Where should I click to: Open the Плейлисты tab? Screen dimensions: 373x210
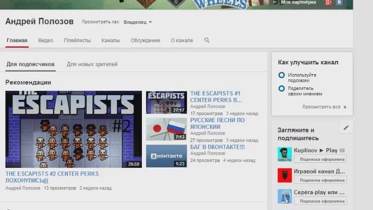coord(77,40)
